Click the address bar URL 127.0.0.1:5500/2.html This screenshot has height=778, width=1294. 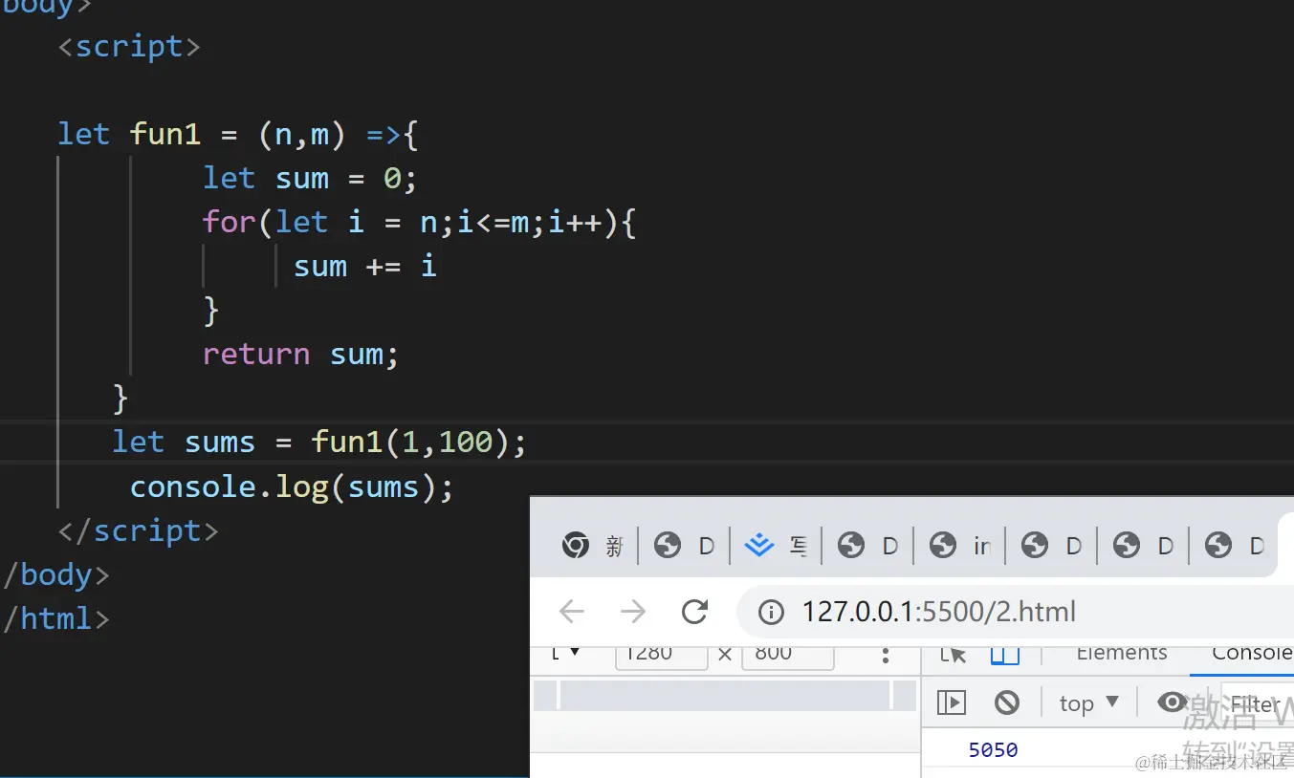[938, 612]
